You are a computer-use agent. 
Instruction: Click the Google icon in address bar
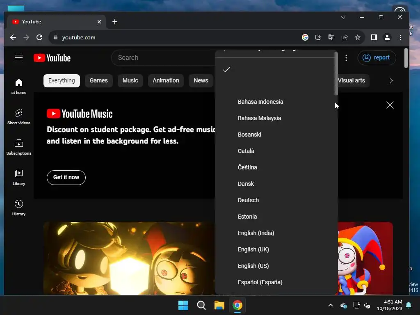tap(305, 37)
